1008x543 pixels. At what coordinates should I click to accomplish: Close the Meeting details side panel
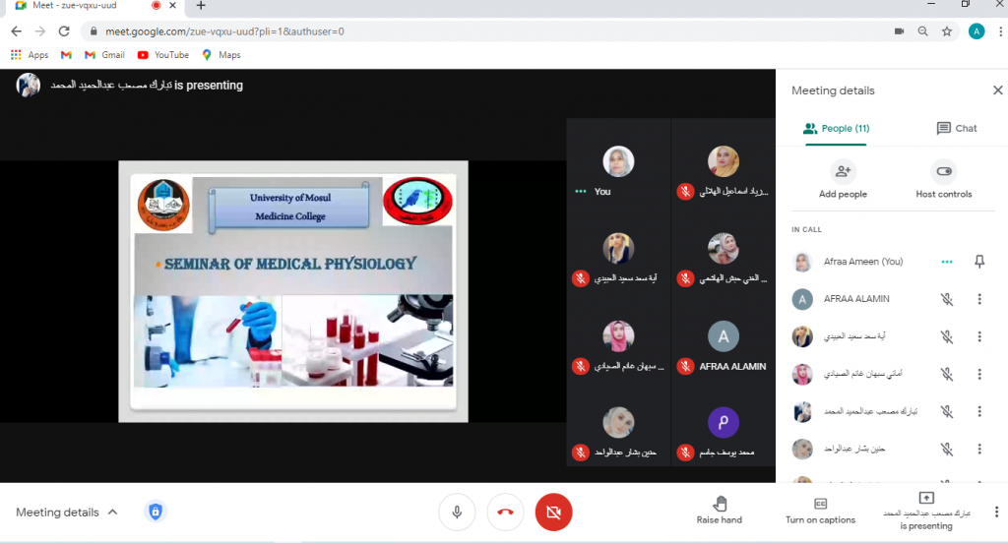(x=997, y=90)
